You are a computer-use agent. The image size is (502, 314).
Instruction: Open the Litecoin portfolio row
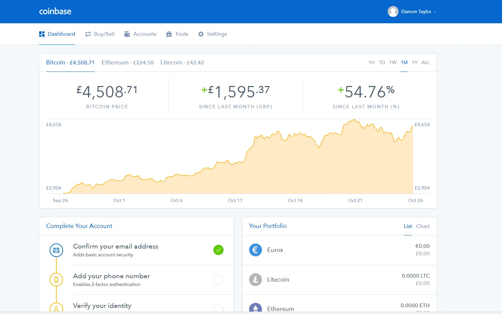[339, 280]
